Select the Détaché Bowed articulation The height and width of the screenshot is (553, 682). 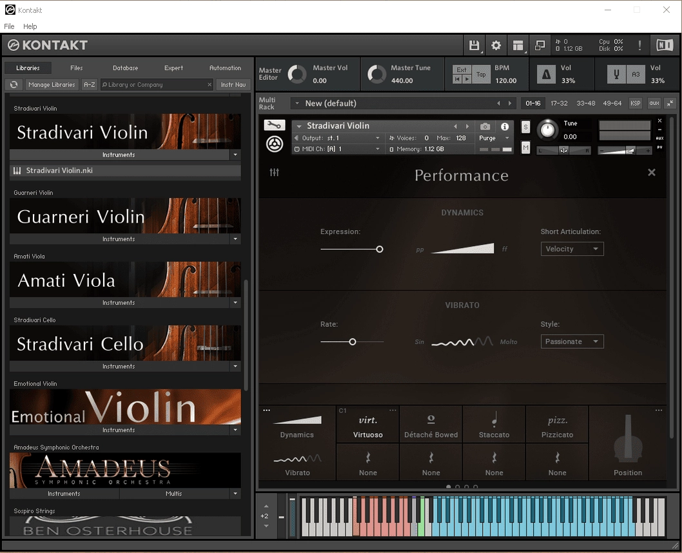tap(431, 425)
